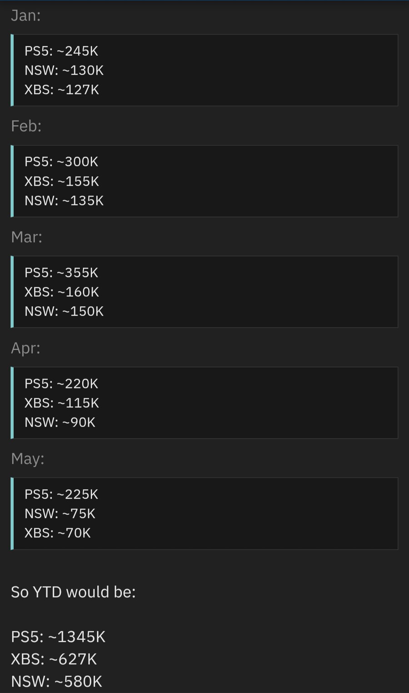Click the Jan: month heading
Screen dimensions: 409x693
26,15
